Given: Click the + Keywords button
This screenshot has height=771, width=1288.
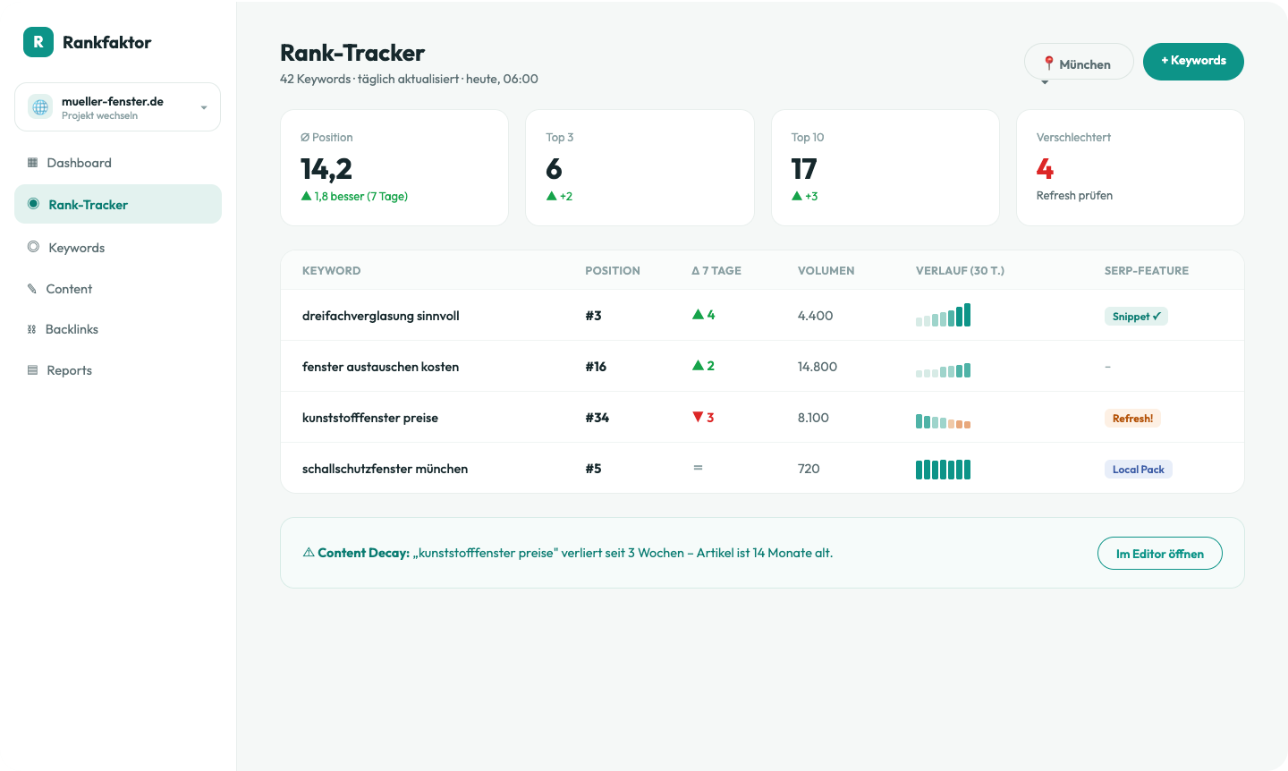Looking at the screenshot, I should coord(1193,62).
